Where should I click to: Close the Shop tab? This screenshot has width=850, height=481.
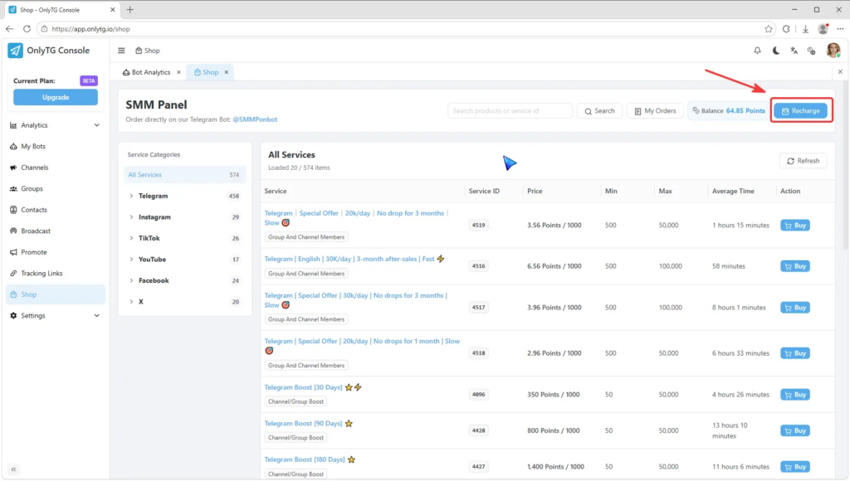(x=227, y=72)
